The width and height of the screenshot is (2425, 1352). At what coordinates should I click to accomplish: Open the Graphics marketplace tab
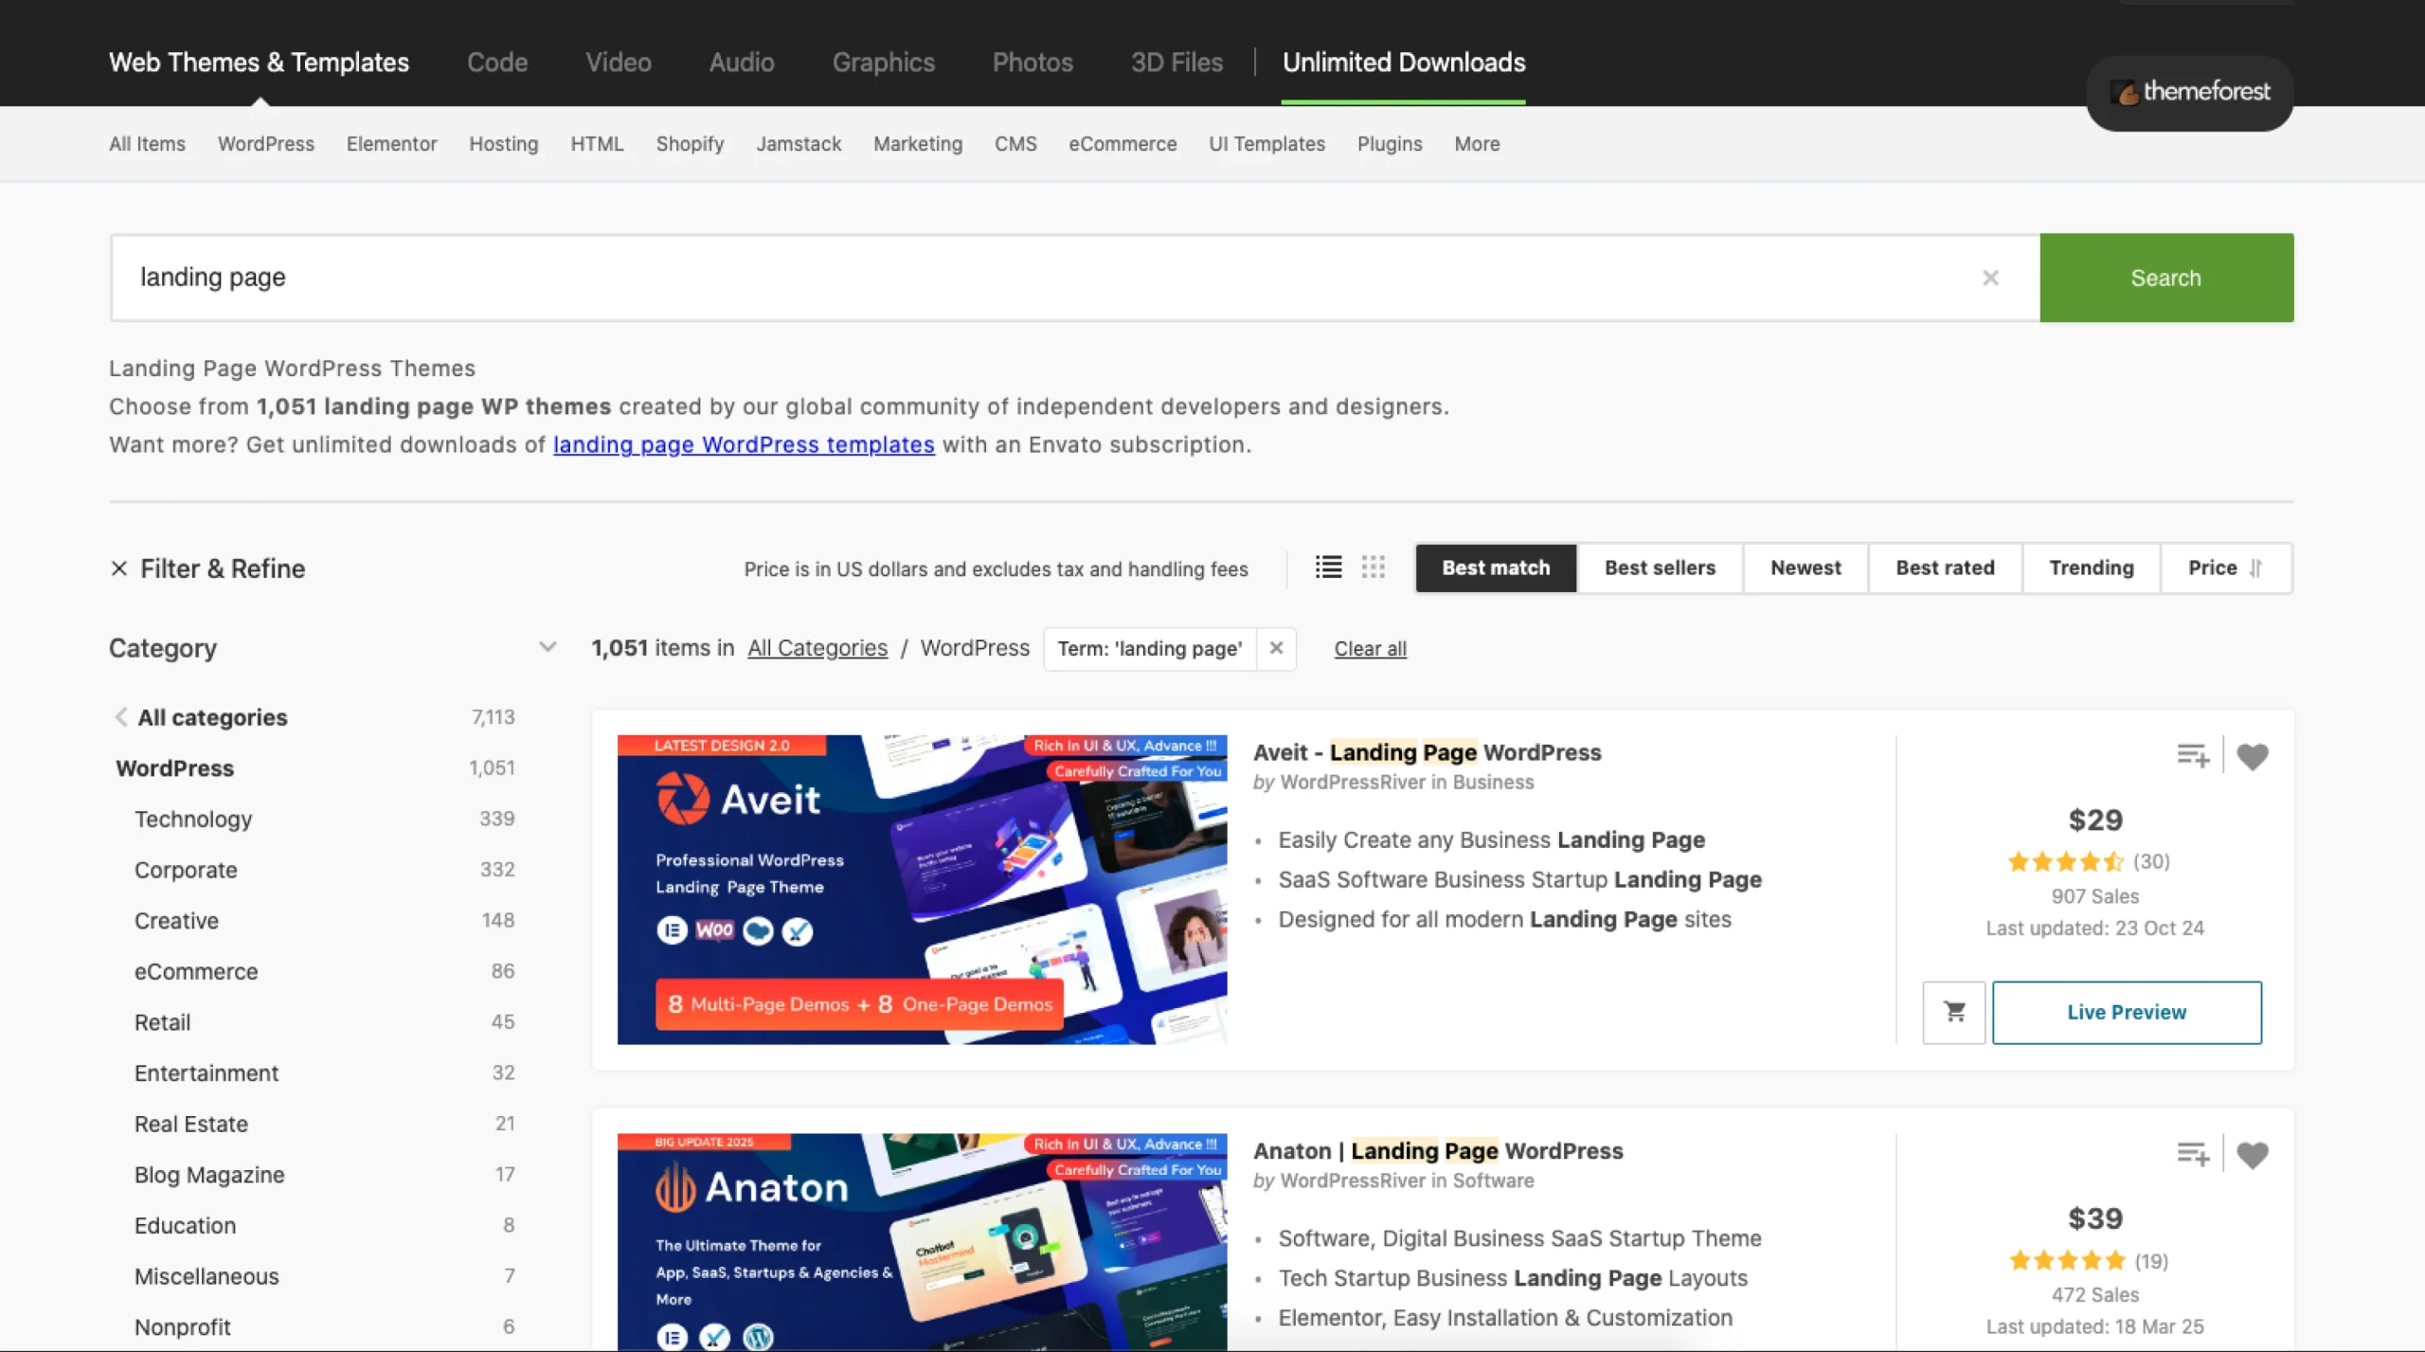(x=883, y=63)
